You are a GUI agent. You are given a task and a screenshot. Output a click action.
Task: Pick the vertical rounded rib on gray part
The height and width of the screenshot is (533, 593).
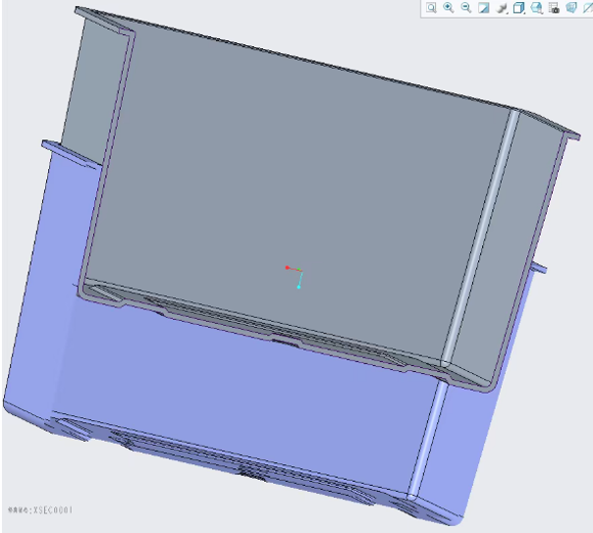coord(480,236)
